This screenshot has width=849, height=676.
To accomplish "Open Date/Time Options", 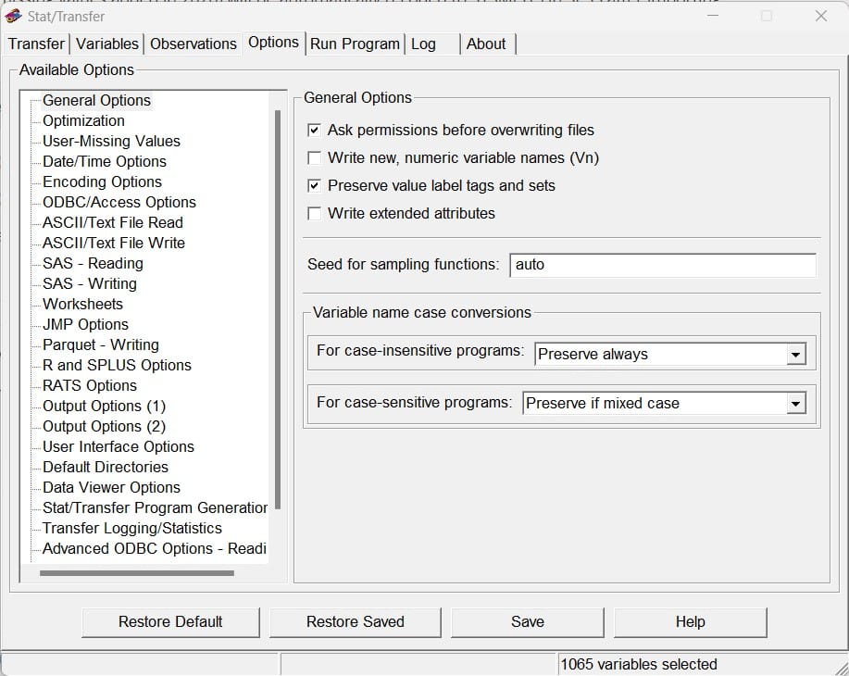I will (x=105, y=161).
